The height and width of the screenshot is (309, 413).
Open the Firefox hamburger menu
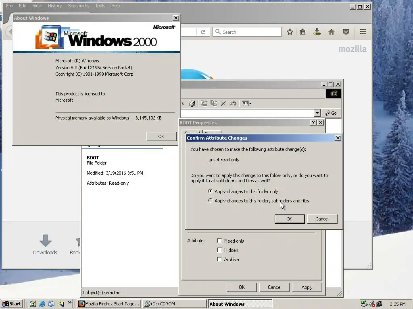click(x=363, y=32)
